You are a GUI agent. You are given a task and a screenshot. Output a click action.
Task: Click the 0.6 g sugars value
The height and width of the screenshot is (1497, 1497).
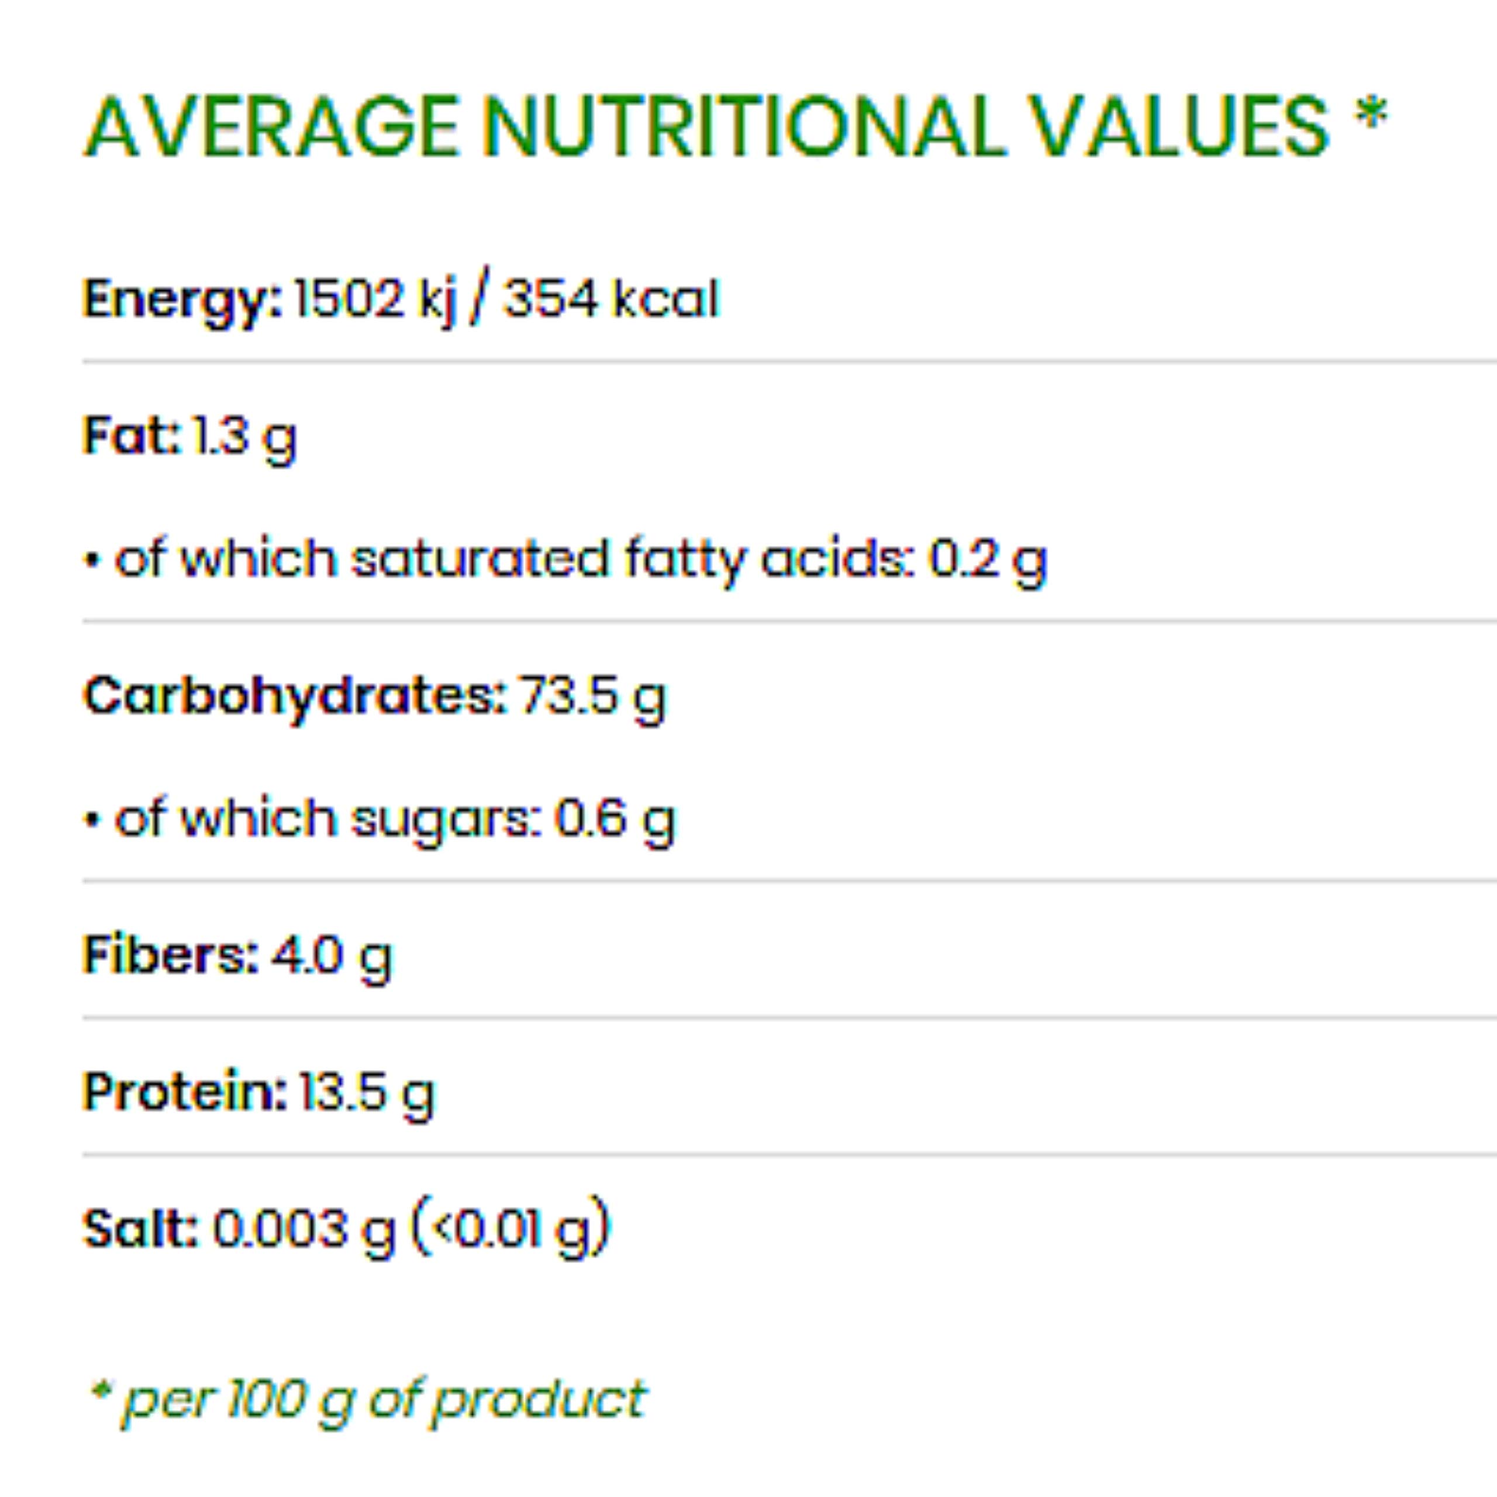pos(615,820)
